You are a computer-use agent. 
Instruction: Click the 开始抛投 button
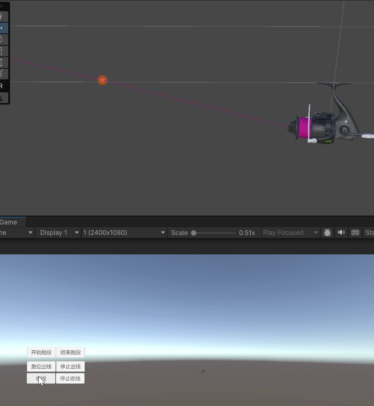click(x=41, y=352)
